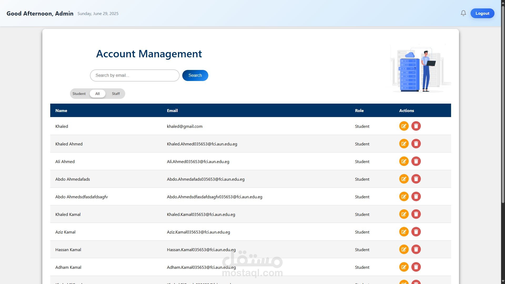The width and height of the screenshot is (505, 284).
Task: Delete the Abdo Ahmedafads account
Action: click(x=416, y=179)
